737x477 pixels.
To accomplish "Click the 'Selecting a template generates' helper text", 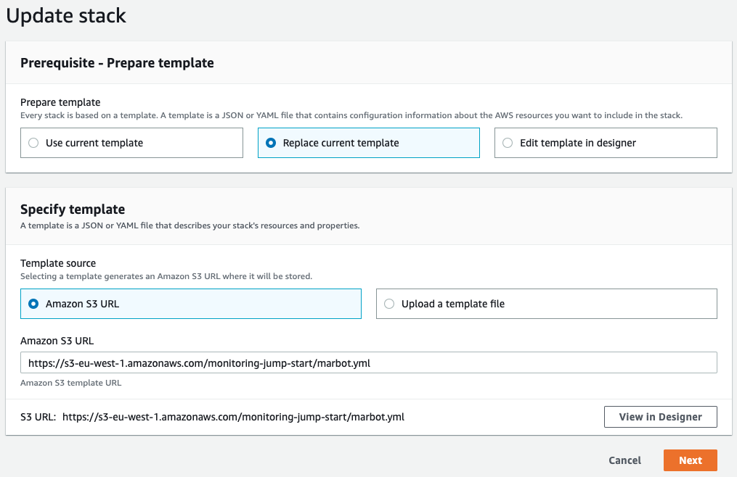I will coord(166,276).
